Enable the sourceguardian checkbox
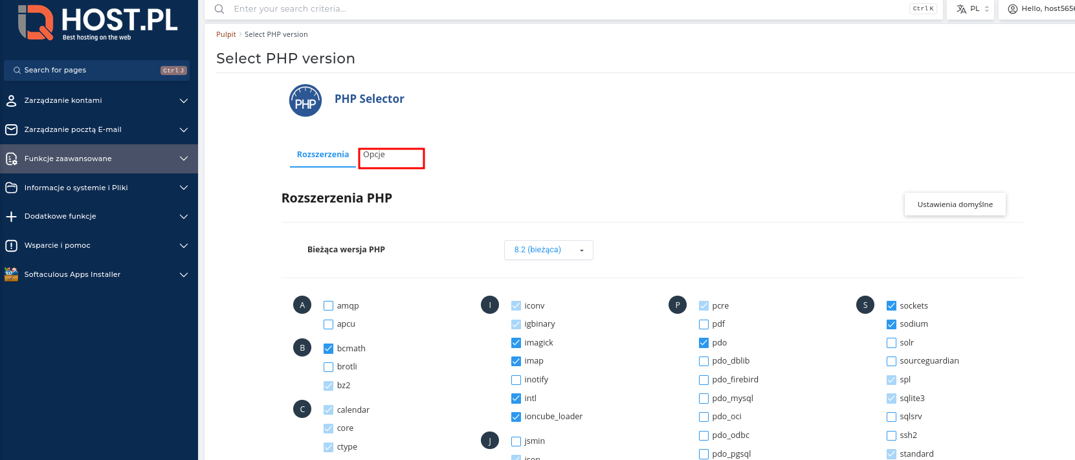Viewport: 1075px width, 460px height. click(x=891, y=361)
